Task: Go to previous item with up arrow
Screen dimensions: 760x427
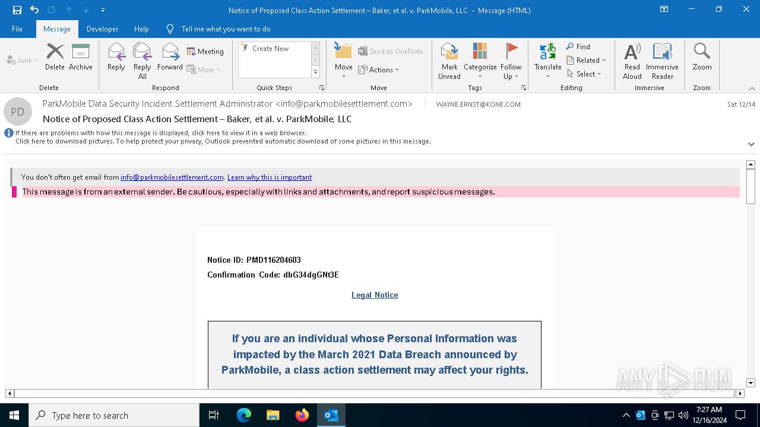Action: click(x=69, y=10)
